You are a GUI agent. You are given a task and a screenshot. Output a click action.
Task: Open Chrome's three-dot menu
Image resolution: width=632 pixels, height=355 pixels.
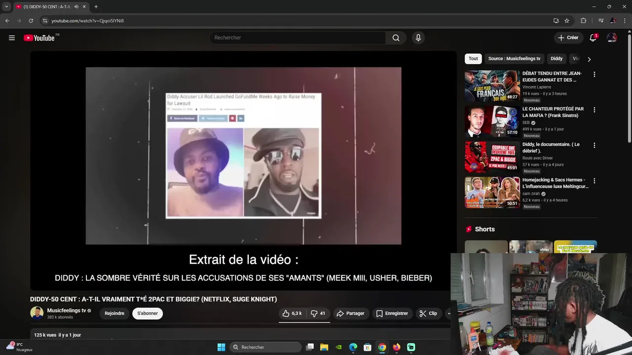tap(625, 21)
